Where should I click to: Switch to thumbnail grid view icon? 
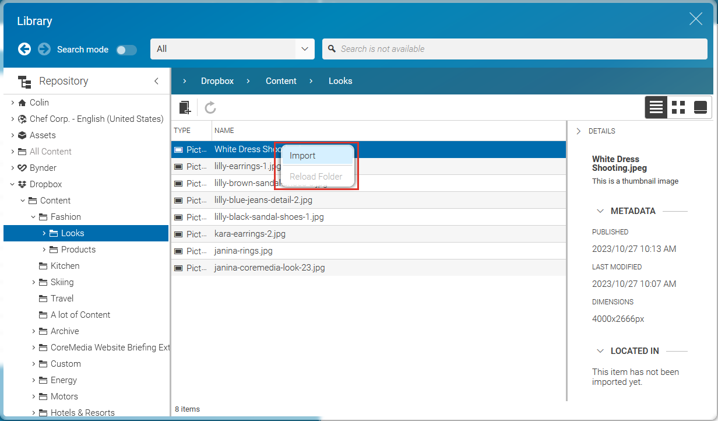[678, 107]
